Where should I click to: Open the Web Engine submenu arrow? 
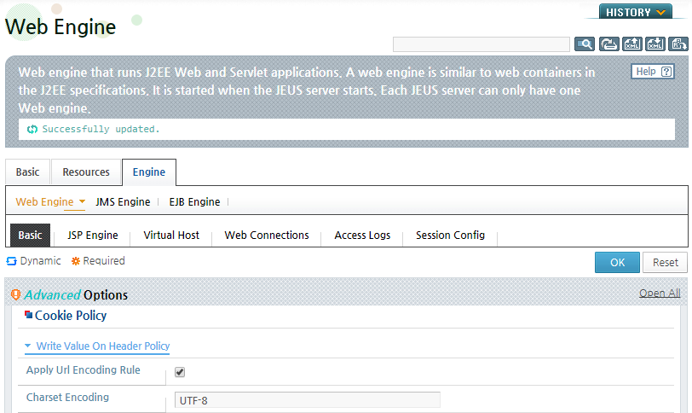pyautogui.click(x=82, y=201)
